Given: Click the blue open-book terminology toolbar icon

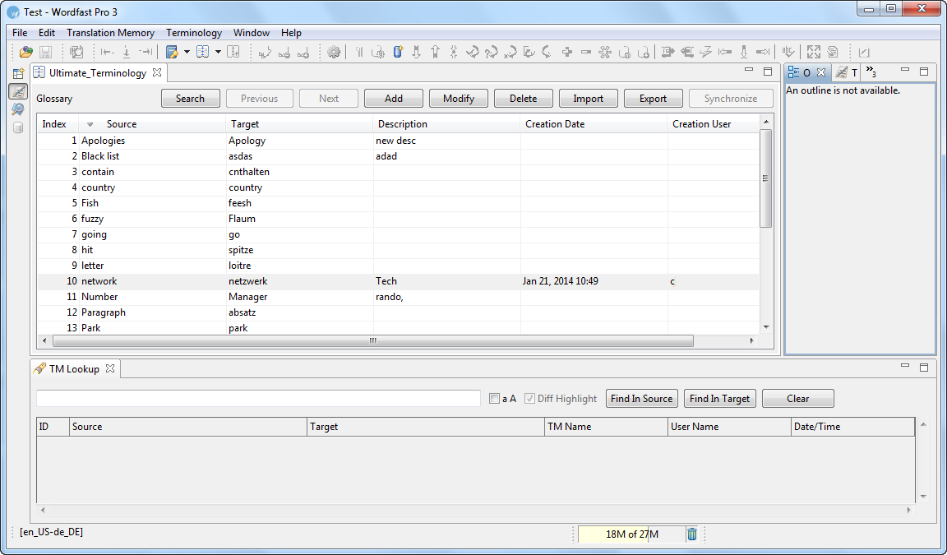Looking at the screenshot, I should pos(203,52).
